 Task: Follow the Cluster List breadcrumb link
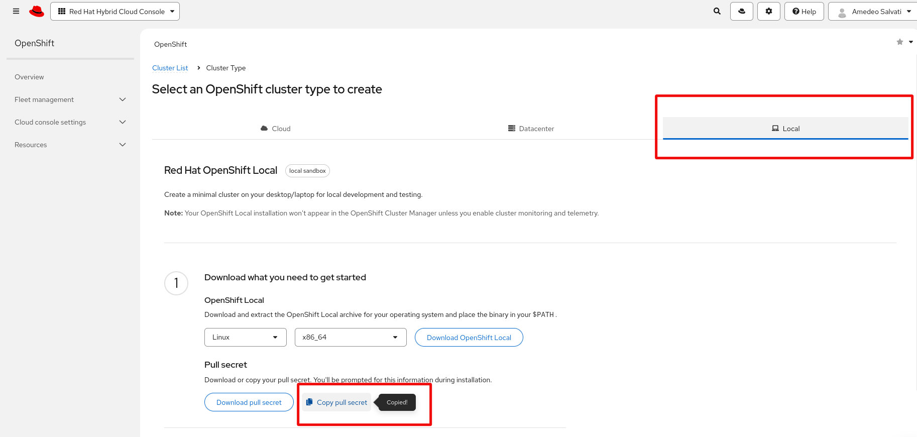[170, 68]
